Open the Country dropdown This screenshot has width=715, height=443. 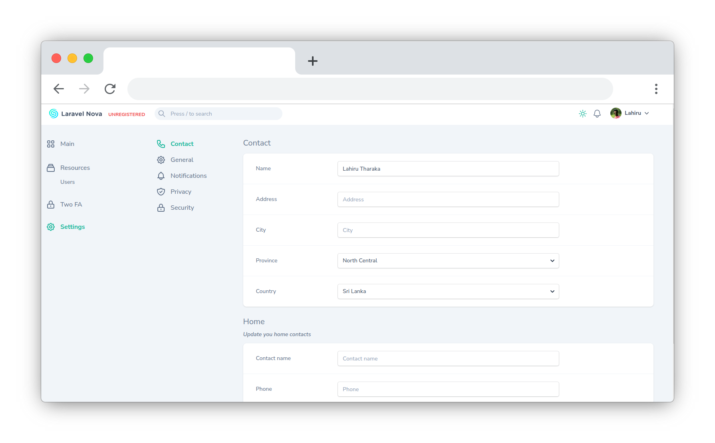tap(448, 291)
